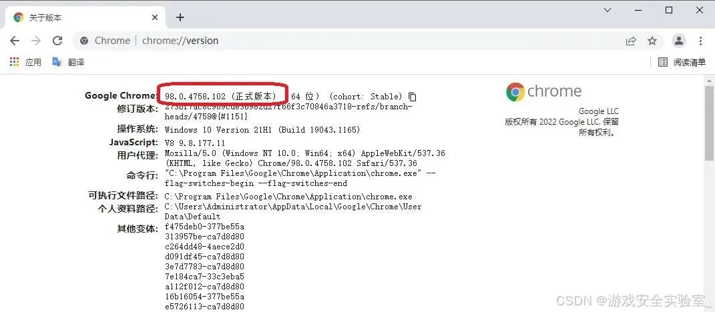This screenshot has height=312, width=715.
Task: Reload the chrome://version page
Action: 57,41
